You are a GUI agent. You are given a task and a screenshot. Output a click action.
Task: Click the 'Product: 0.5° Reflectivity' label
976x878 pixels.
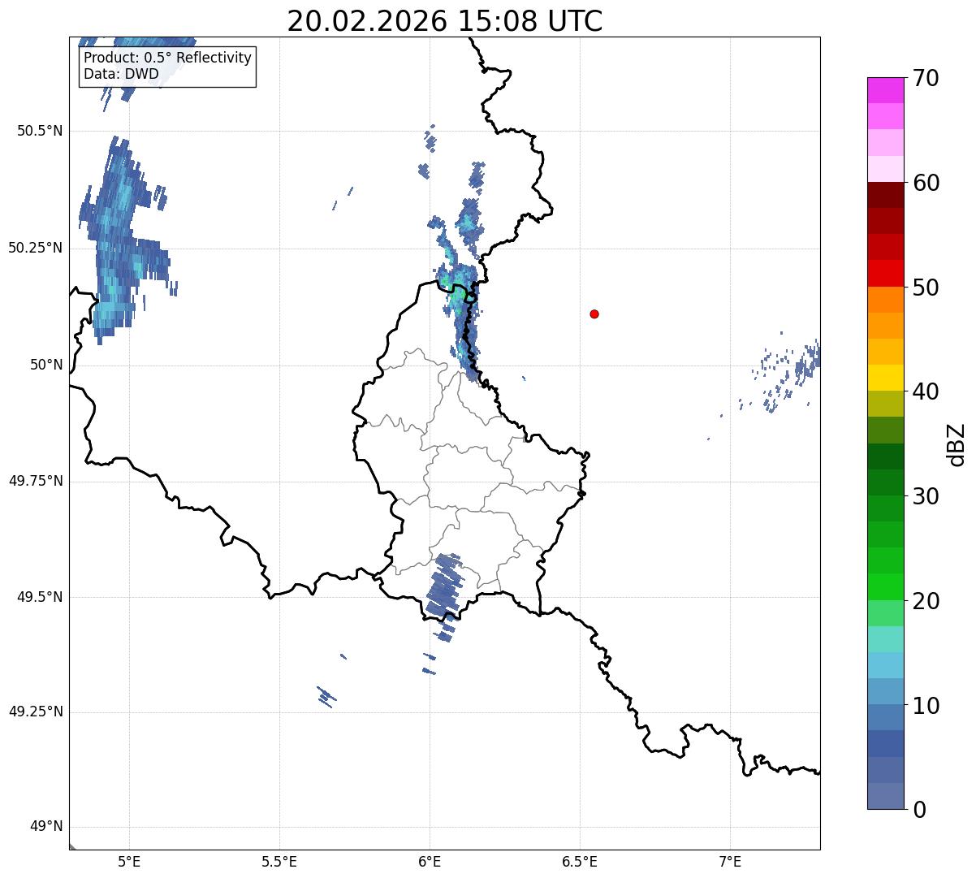click(167, 58)
